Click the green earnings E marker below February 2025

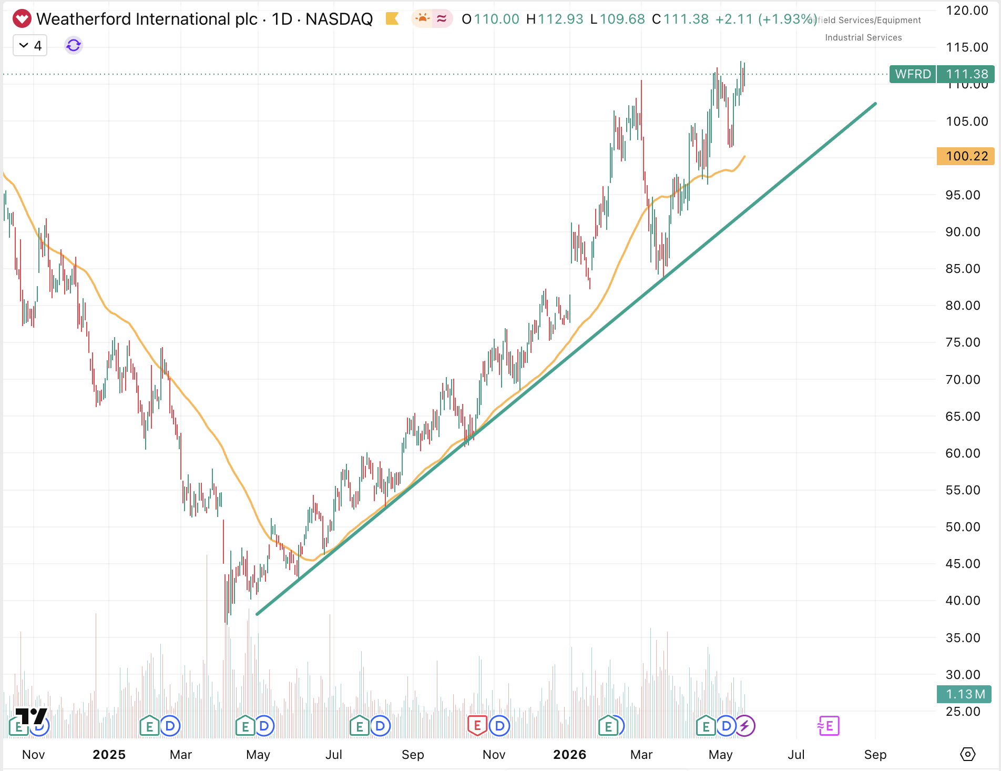[149, 726]
